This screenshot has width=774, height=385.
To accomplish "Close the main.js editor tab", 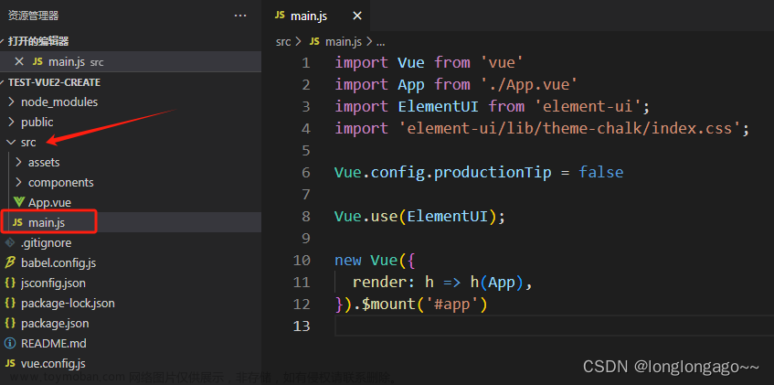I will 357,16.
